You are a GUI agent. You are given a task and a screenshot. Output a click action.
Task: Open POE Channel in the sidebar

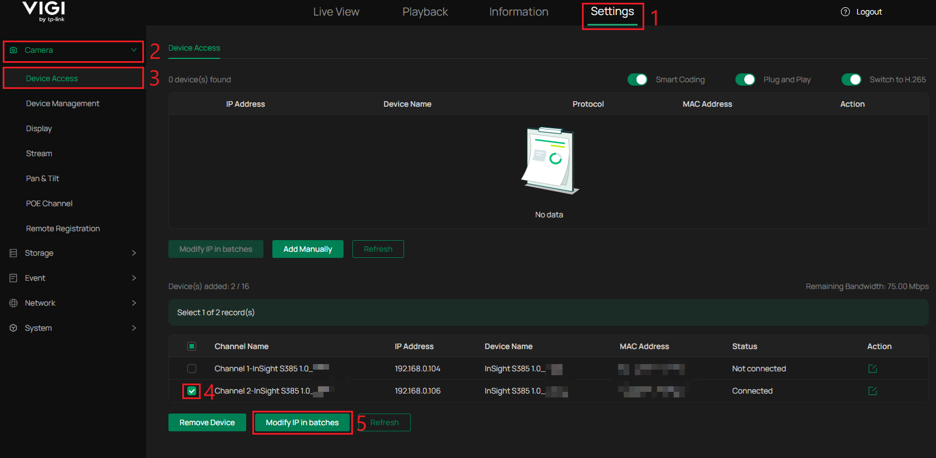click(x=49, y=203)
